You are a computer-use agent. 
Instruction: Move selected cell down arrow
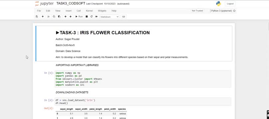(x=71, y=17)
